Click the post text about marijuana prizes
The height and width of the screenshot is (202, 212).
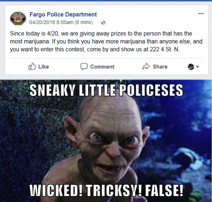(x=106, y=41)
